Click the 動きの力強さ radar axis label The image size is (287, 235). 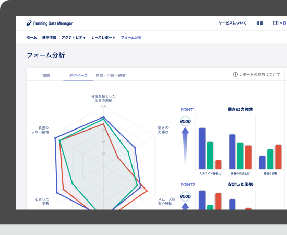coord(163,130)
